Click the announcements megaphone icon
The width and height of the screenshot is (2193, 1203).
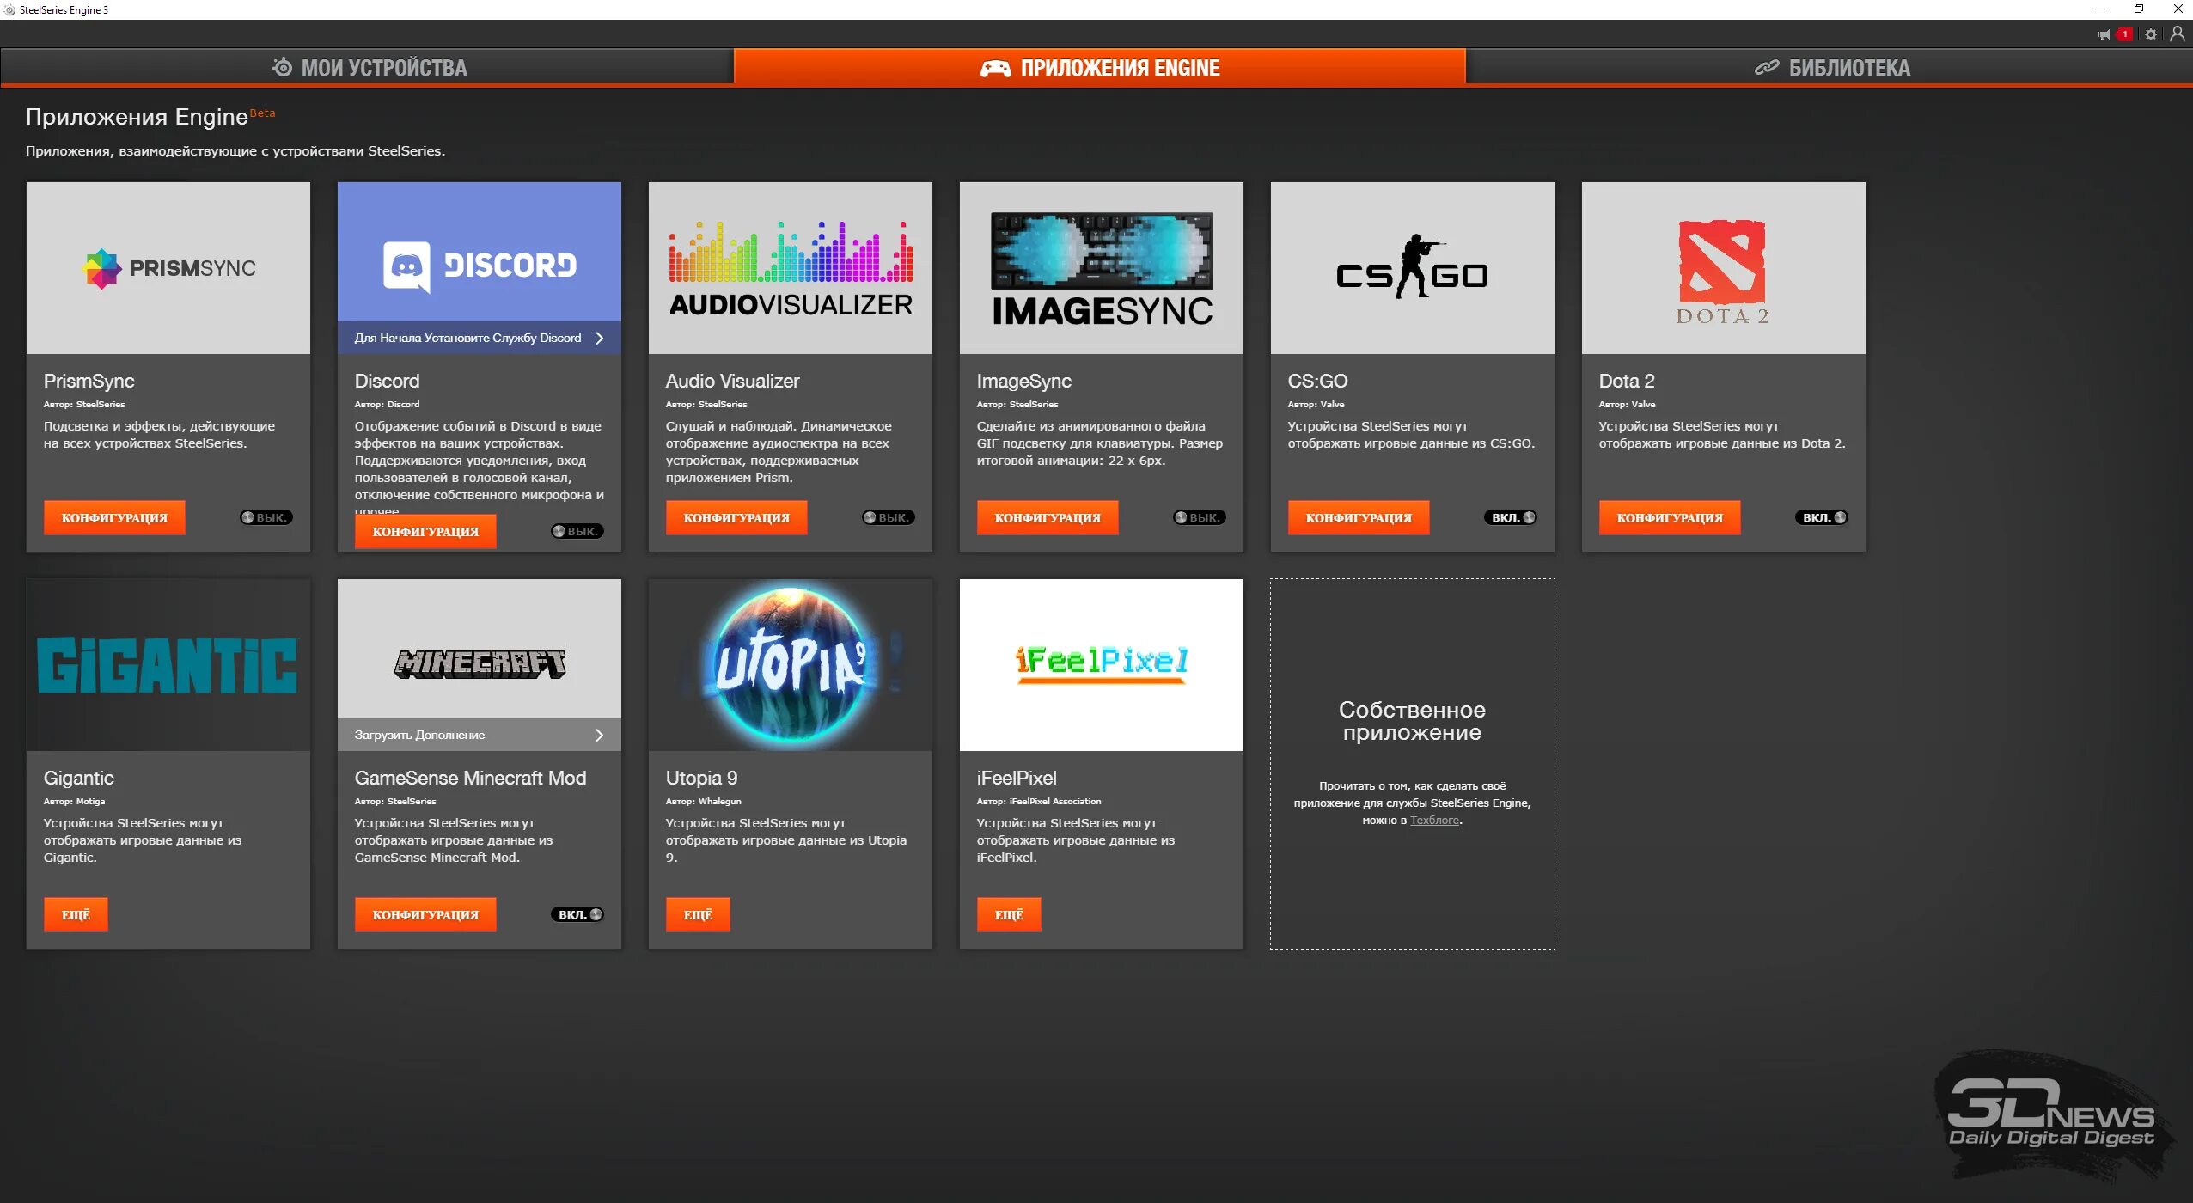2103,35
